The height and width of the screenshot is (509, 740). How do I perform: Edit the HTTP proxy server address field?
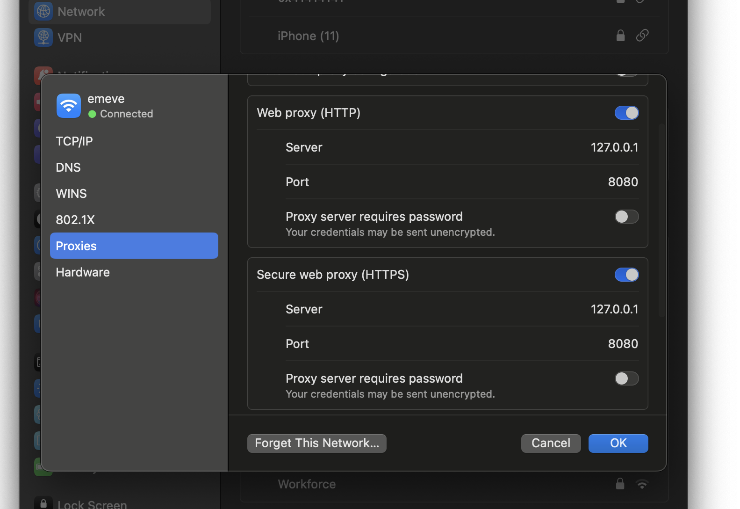pyautogui.click(x=614, y=147)
